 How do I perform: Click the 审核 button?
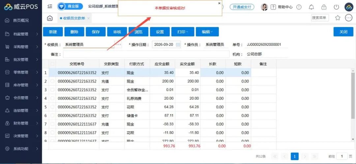tap(117, 32)
